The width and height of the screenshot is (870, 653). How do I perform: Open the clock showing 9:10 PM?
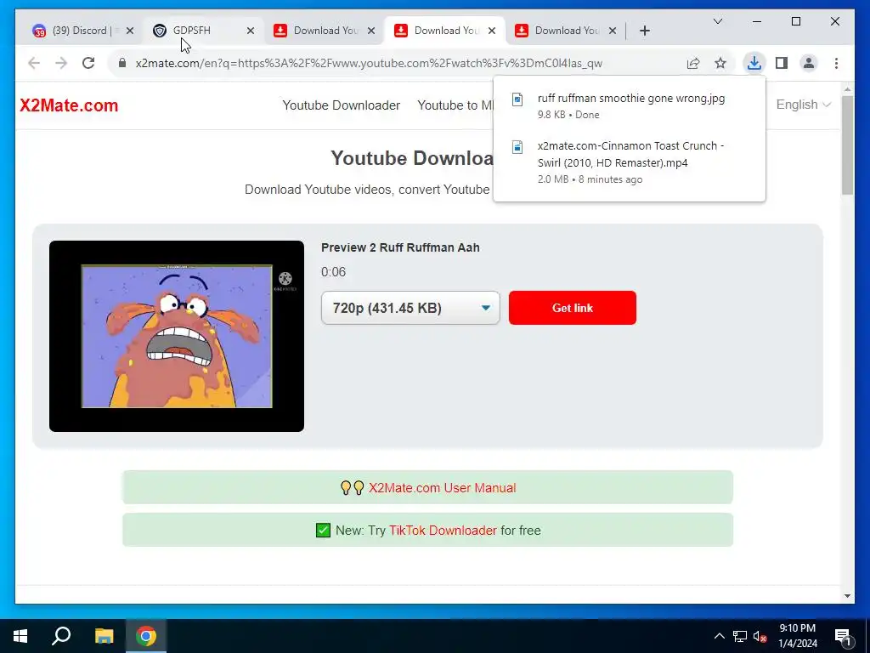click(797, 636)
